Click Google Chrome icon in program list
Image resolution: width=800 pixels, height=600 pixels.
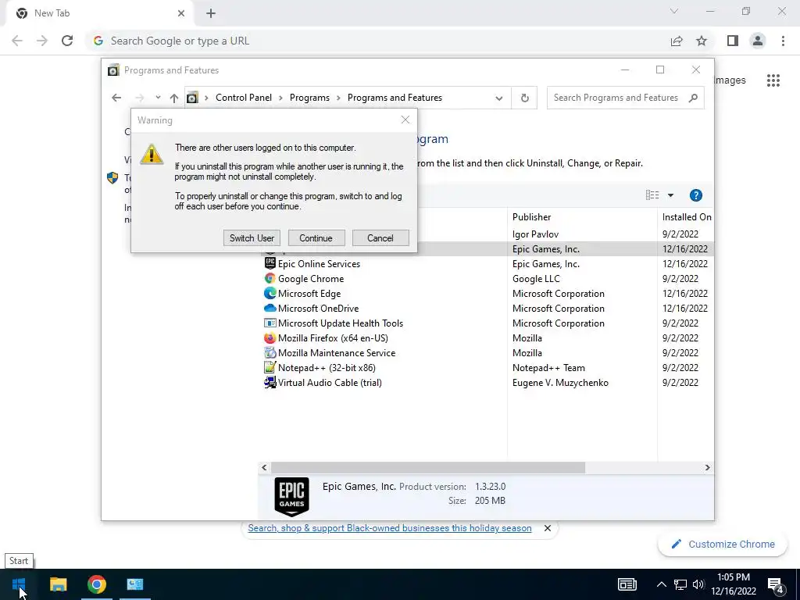tap(270, 278)
